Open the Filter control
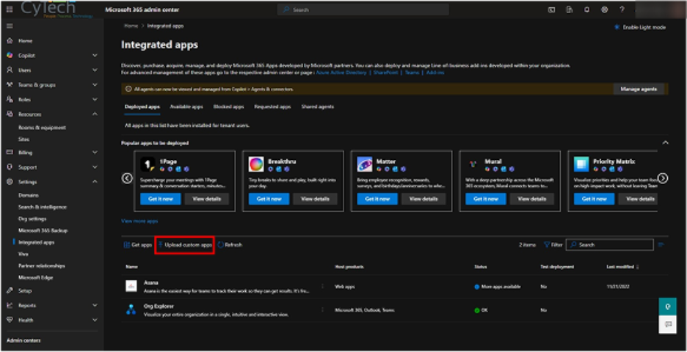Viewport: 687px width, 352px height. click(553, 245)
